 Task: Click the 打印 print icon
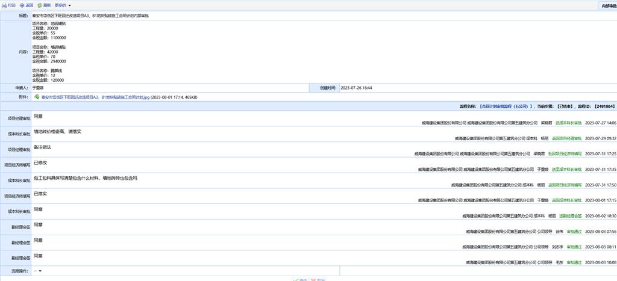click(5, 5)
